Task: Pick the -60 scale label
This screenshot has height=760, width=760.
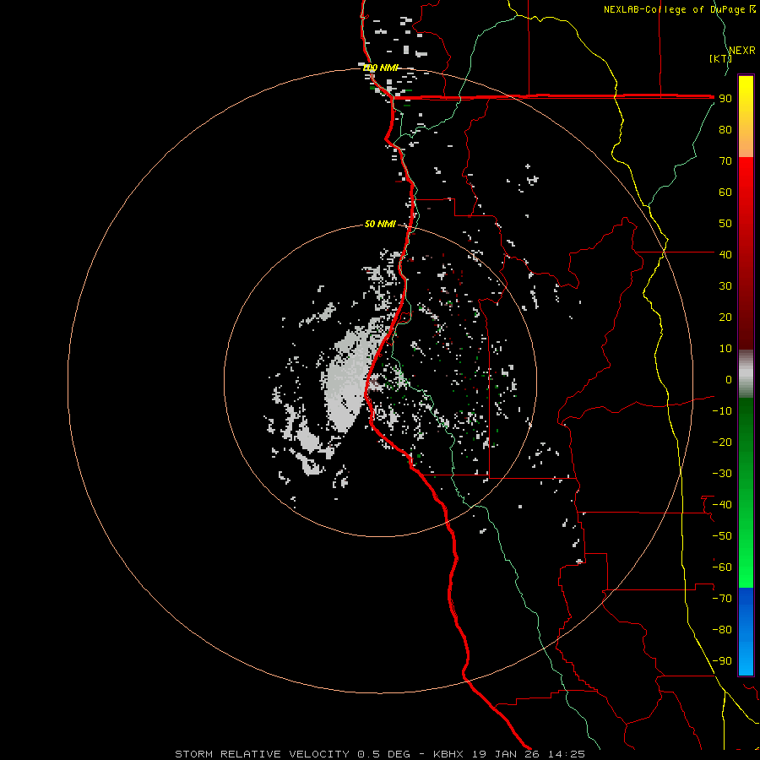Action: 722,567
